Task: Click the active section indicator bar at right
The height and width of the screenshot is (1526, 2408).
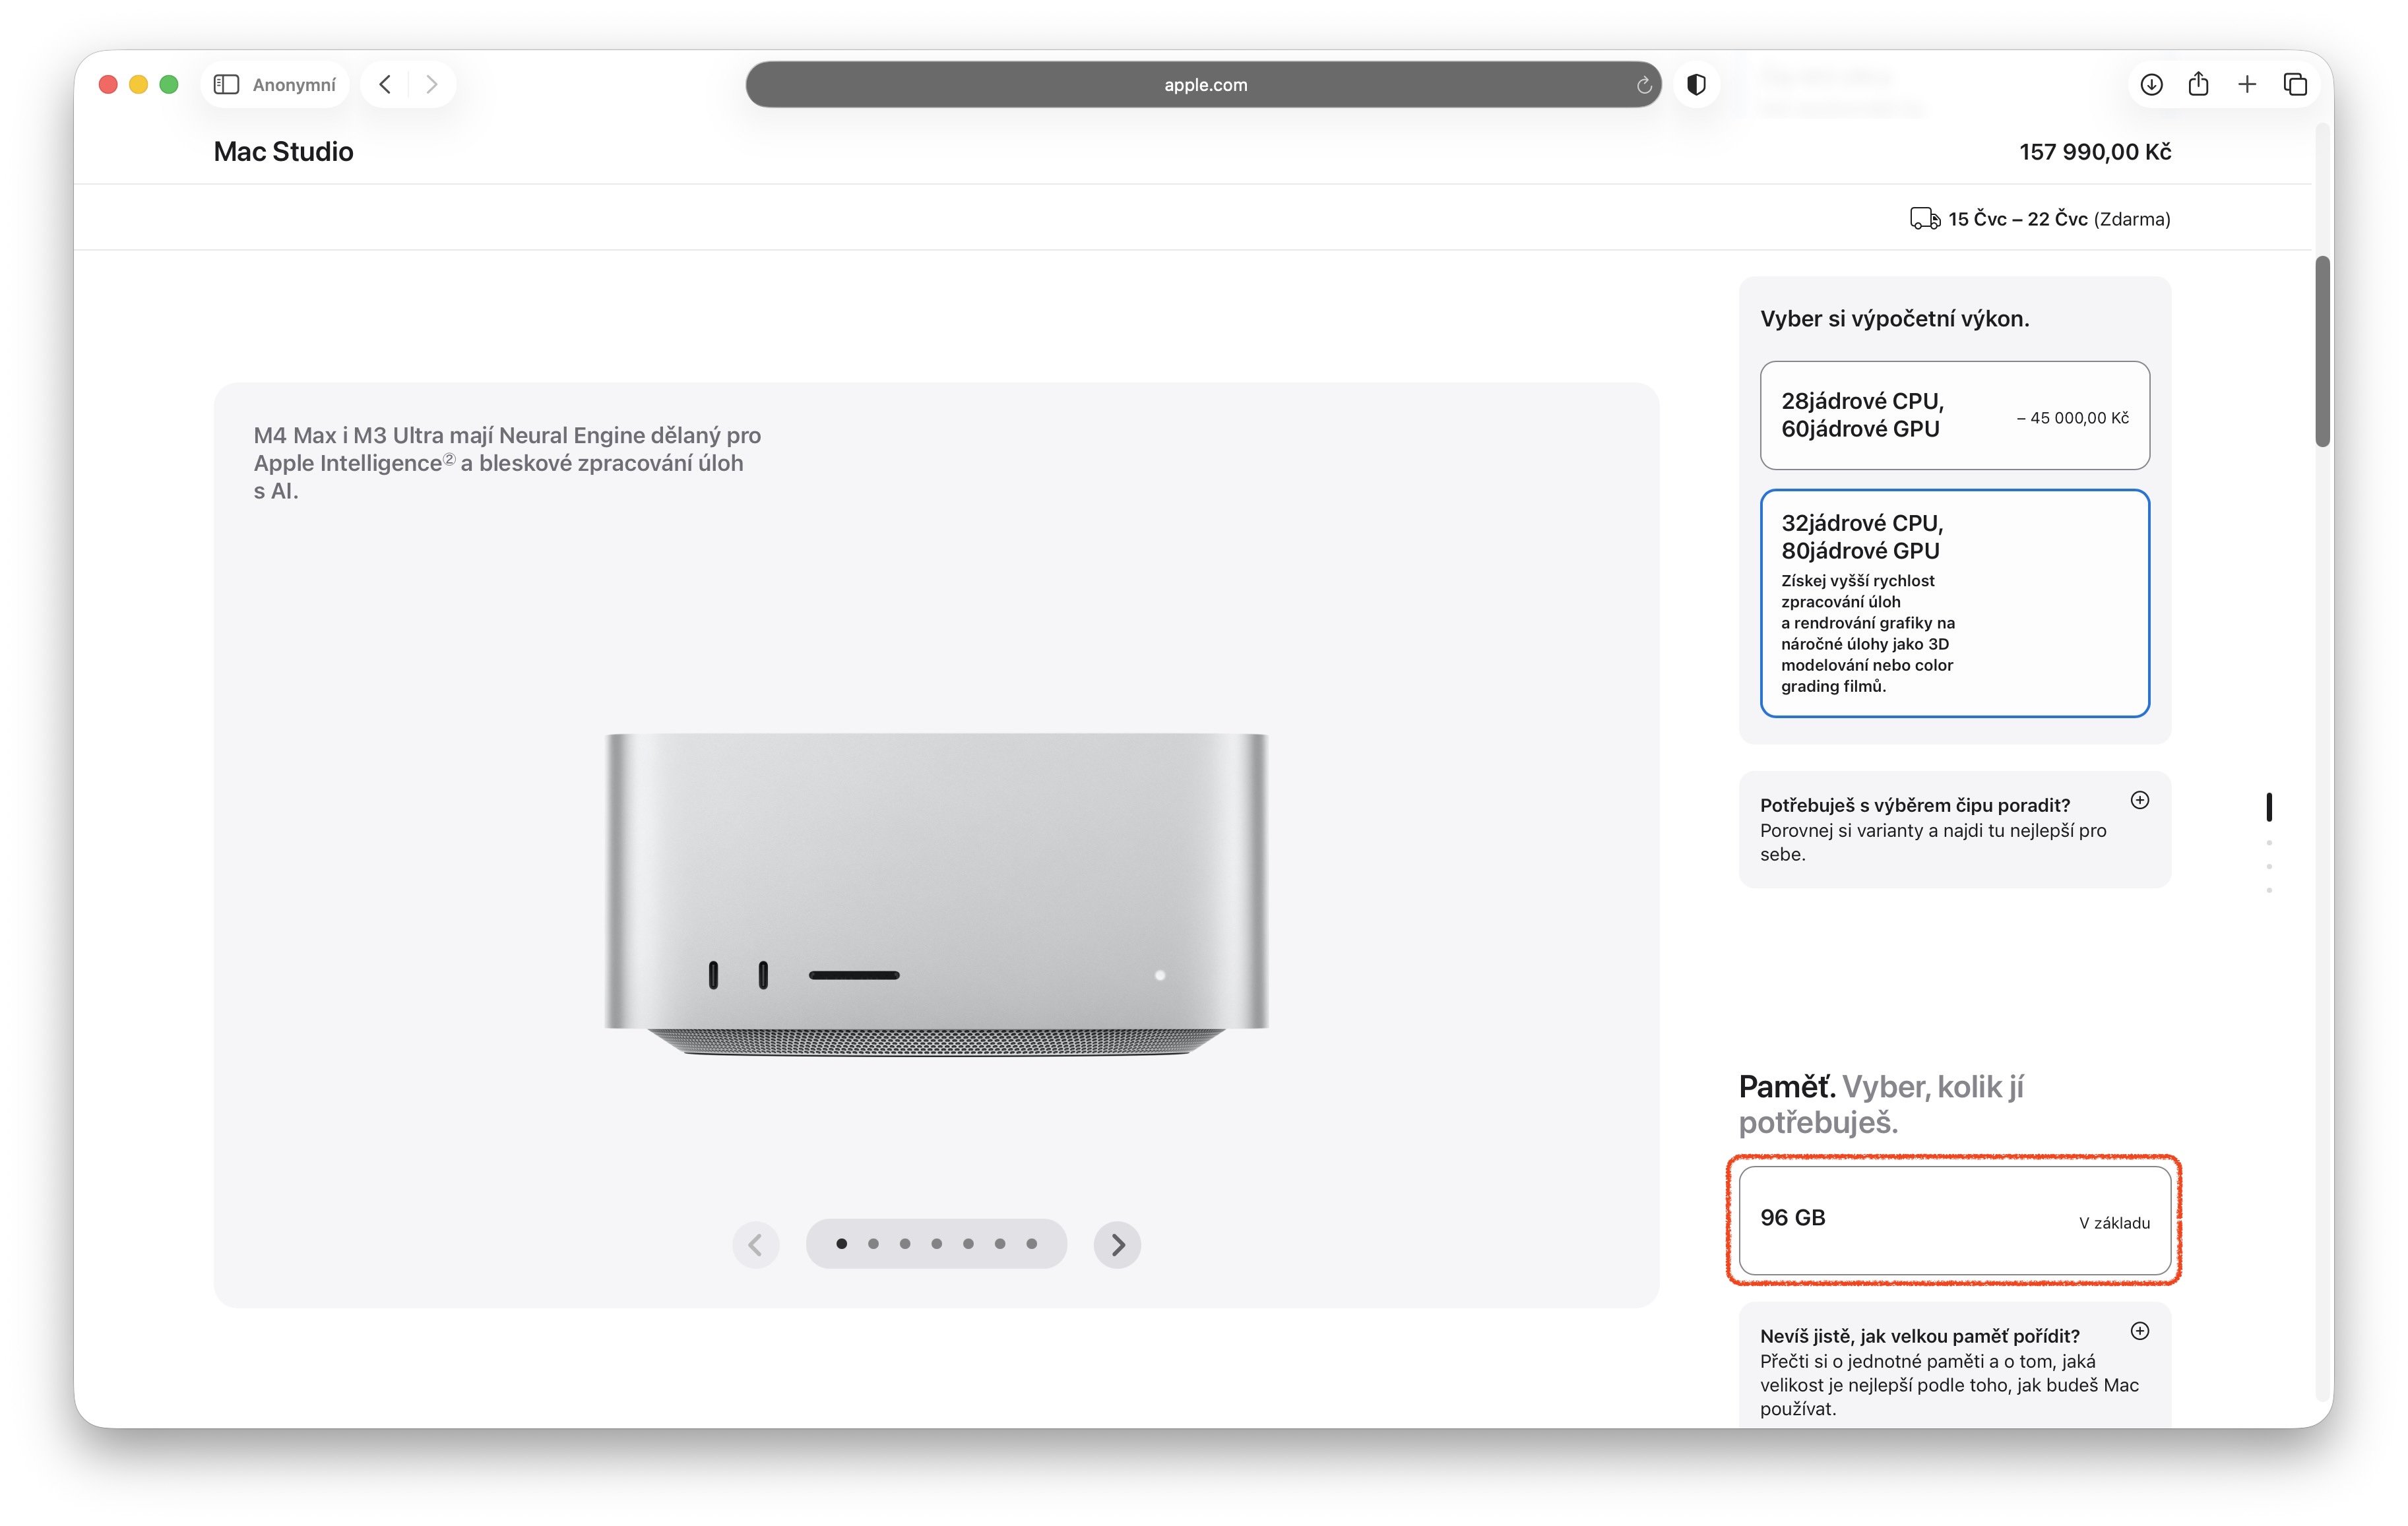Action: tap(2269, 807)
